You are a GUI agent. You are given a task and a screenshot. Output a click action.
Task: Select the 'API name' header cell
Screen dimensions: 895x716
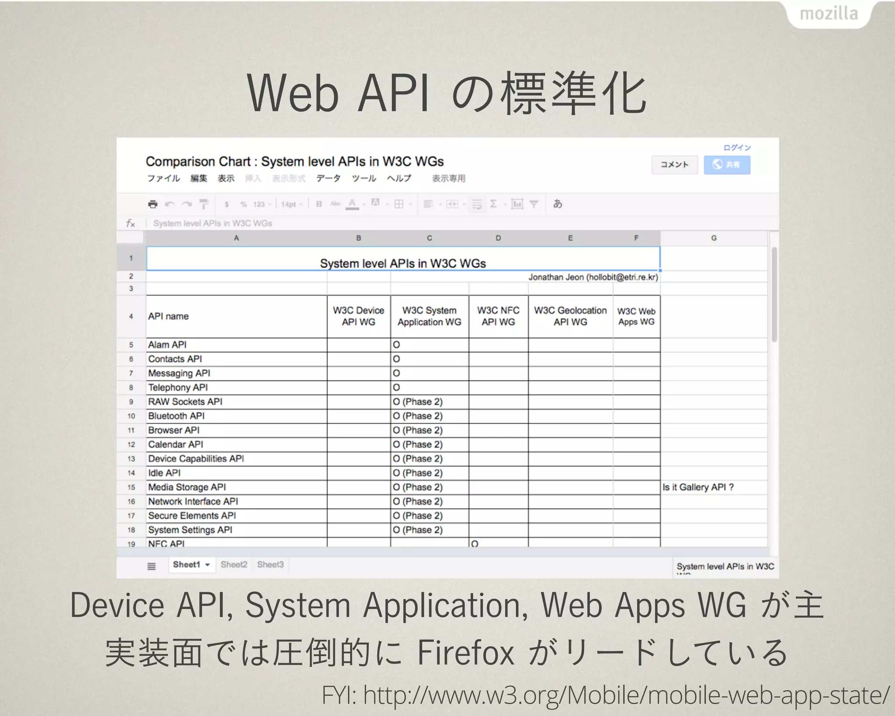236,316
